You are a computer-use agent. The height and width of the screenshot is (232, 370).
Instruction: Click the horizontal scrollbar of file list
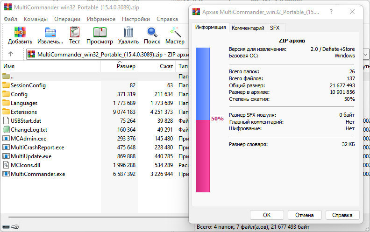click(99, 217)
